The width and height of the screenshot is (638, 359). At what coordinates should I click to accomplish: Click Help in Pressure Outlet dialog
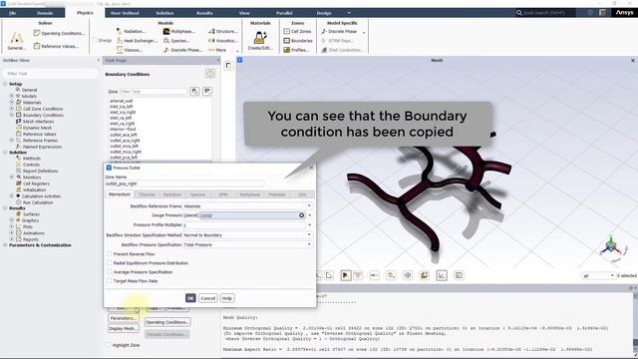[227, 298]
